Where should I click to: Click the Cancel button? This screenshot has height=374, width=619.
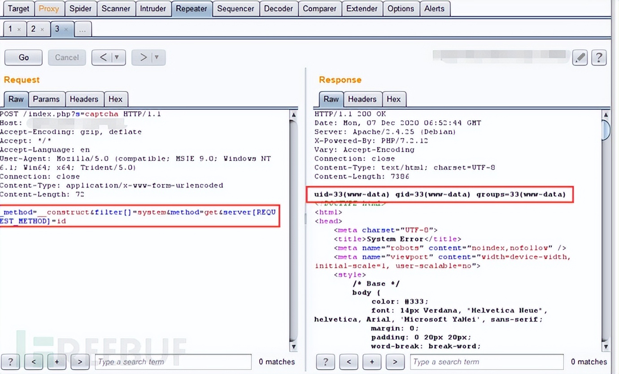(67, 57)
